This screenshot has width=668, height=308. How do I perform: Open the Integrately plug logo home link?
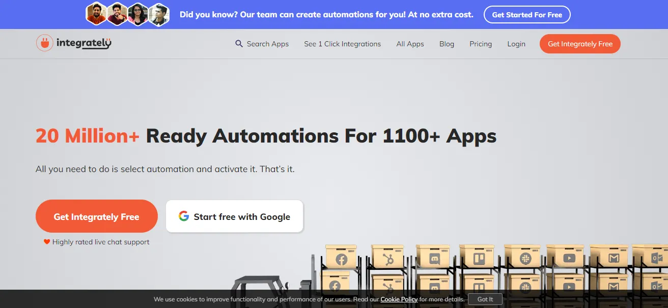[x=74, y=43]
